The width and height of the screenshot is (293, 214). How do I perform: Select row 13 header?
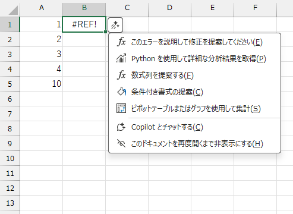10,203
